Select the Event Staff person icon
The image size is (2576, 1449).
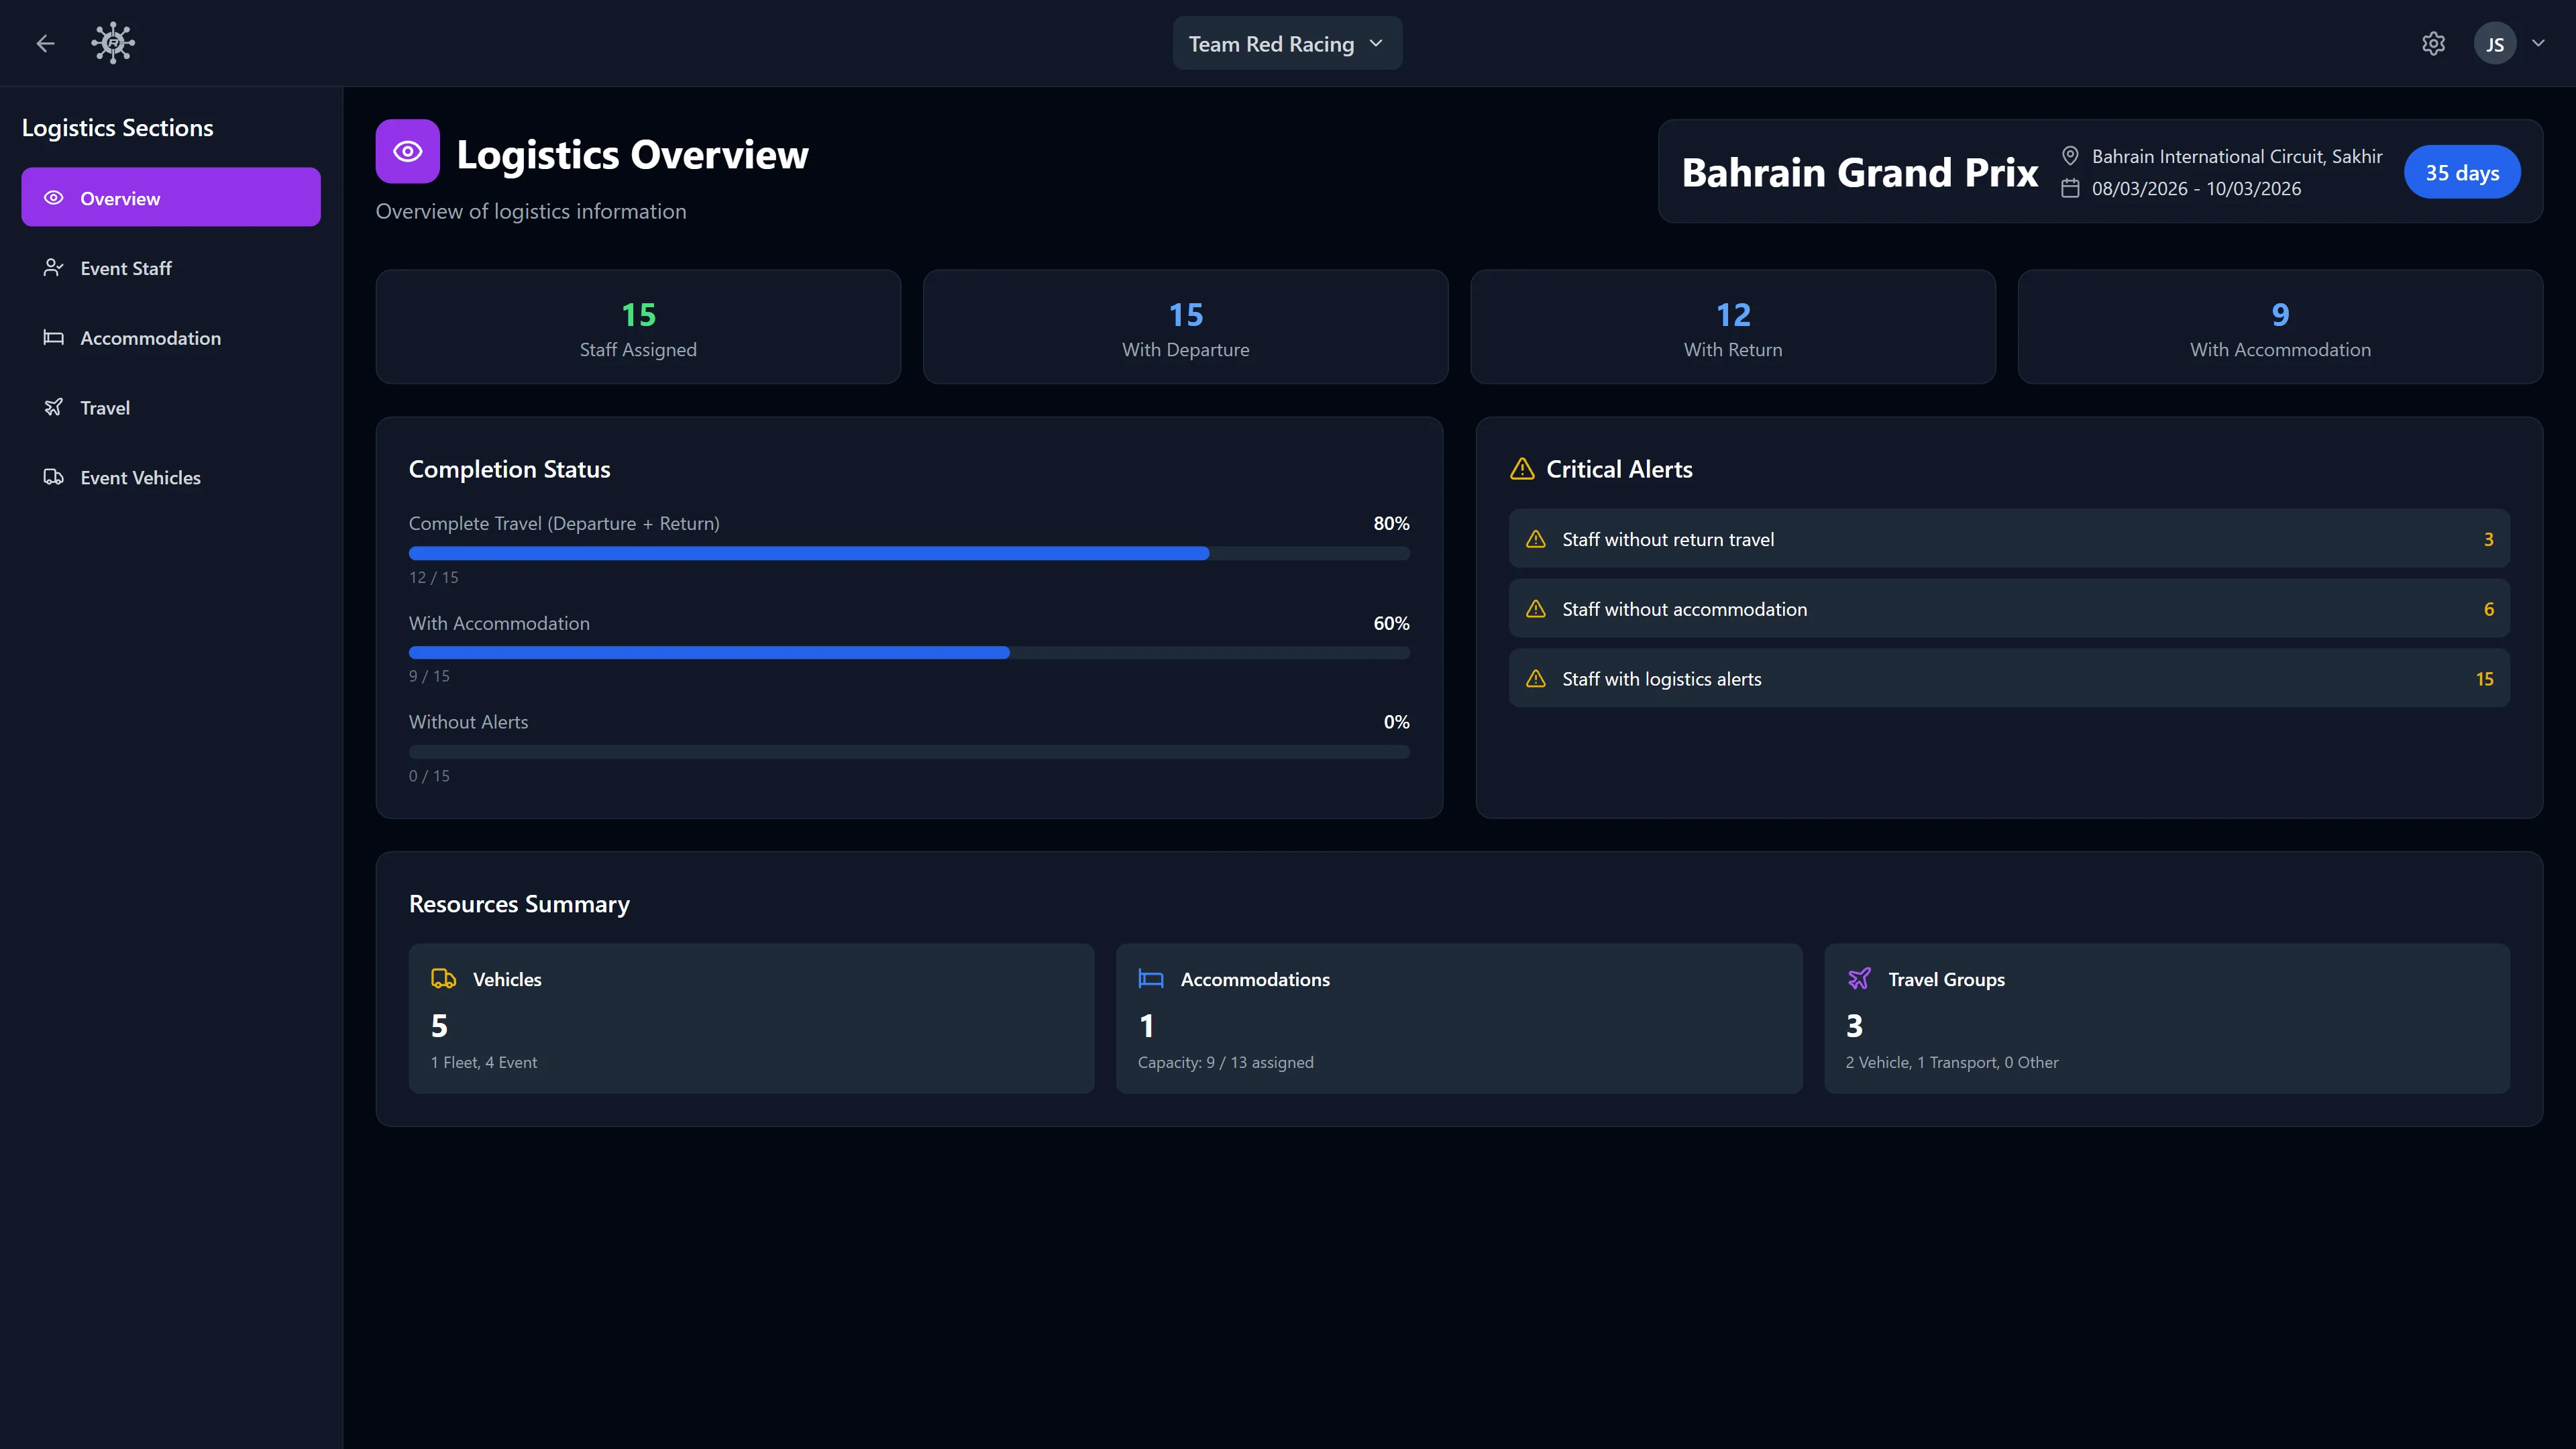[54, 267]
